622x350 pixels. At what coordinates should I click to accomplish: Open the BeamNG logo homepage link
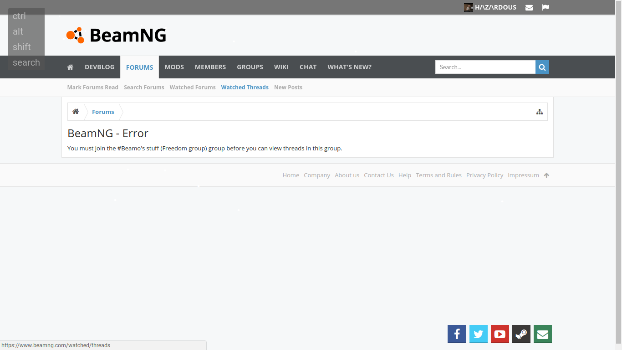(116, 35)
